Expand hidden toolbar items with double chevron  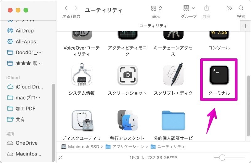click(x=229, y=8)
